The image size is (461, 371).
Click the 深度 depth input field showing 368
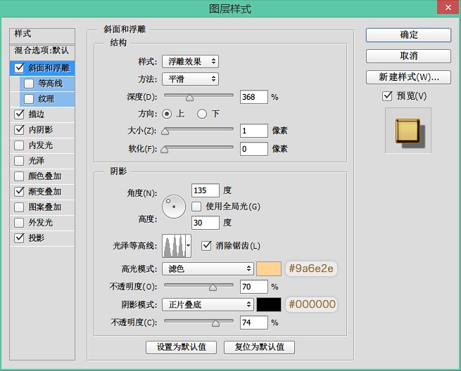254,97
